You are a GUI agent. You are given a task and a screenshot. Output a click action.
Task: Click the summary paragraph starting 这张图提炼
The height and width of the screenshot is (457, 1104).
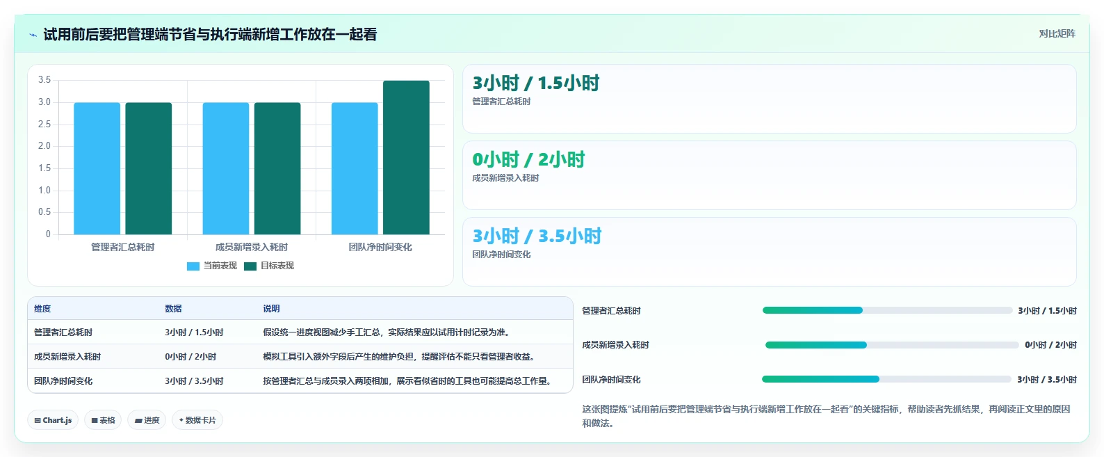pos(826,416)
